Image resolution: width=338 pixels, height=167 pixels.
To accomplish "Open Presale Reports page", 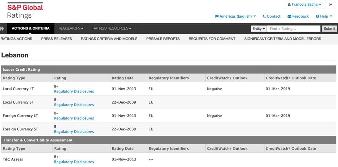I will (x=163, y=39).
